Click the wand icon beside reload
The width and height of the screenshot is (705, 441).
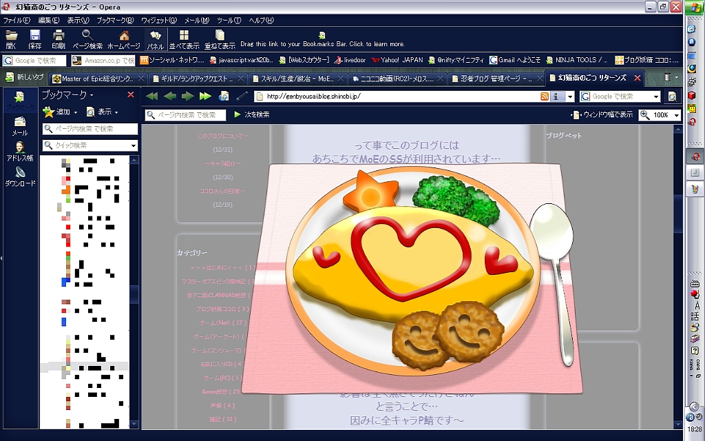[242, 96]
